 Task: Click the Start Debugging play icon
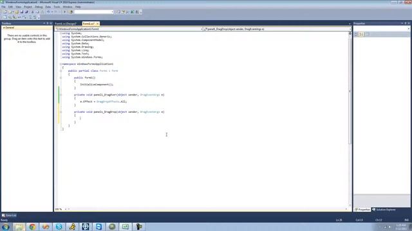(x=64, y=12)
